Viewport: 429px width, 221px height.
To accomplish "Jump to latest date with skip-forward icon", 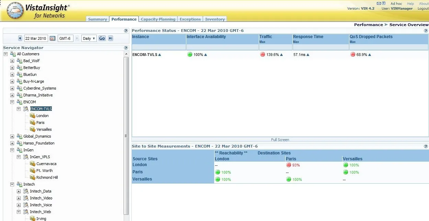I will pos(111,38).
